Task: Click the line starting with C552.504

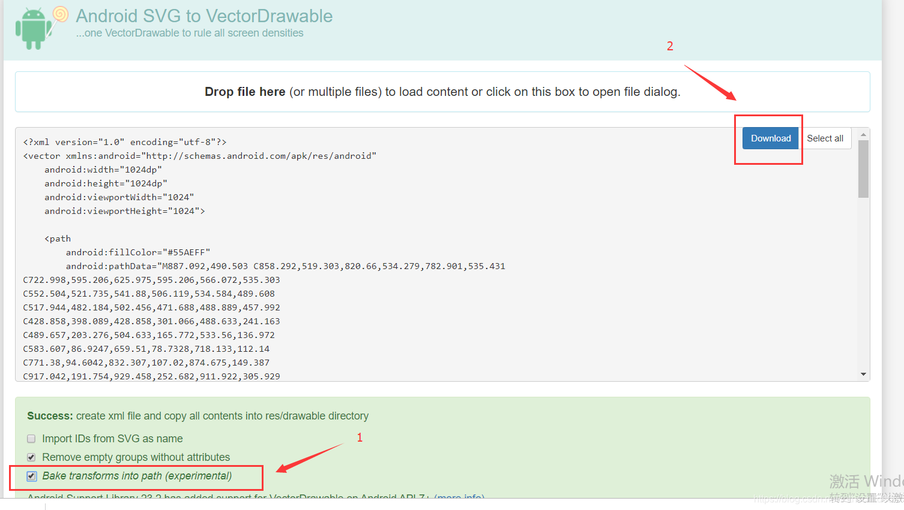Action: click(x=149, y=294)
